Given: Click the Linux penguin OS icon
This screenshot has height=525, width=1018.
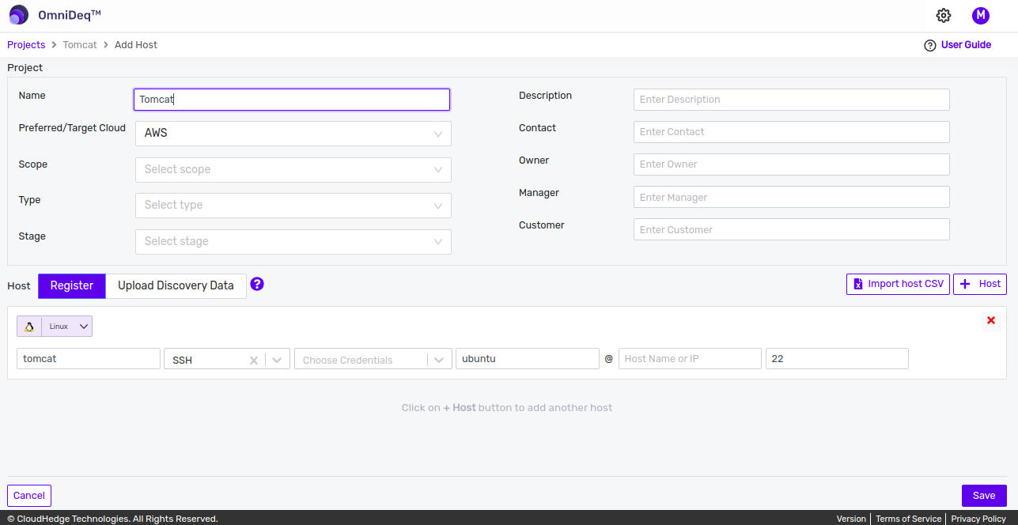Looking at the screenshot, I should point(29,327).
